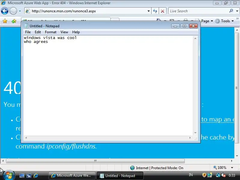Click IE page vertical scrollbar thumb
240x180 pixels.
237,88
